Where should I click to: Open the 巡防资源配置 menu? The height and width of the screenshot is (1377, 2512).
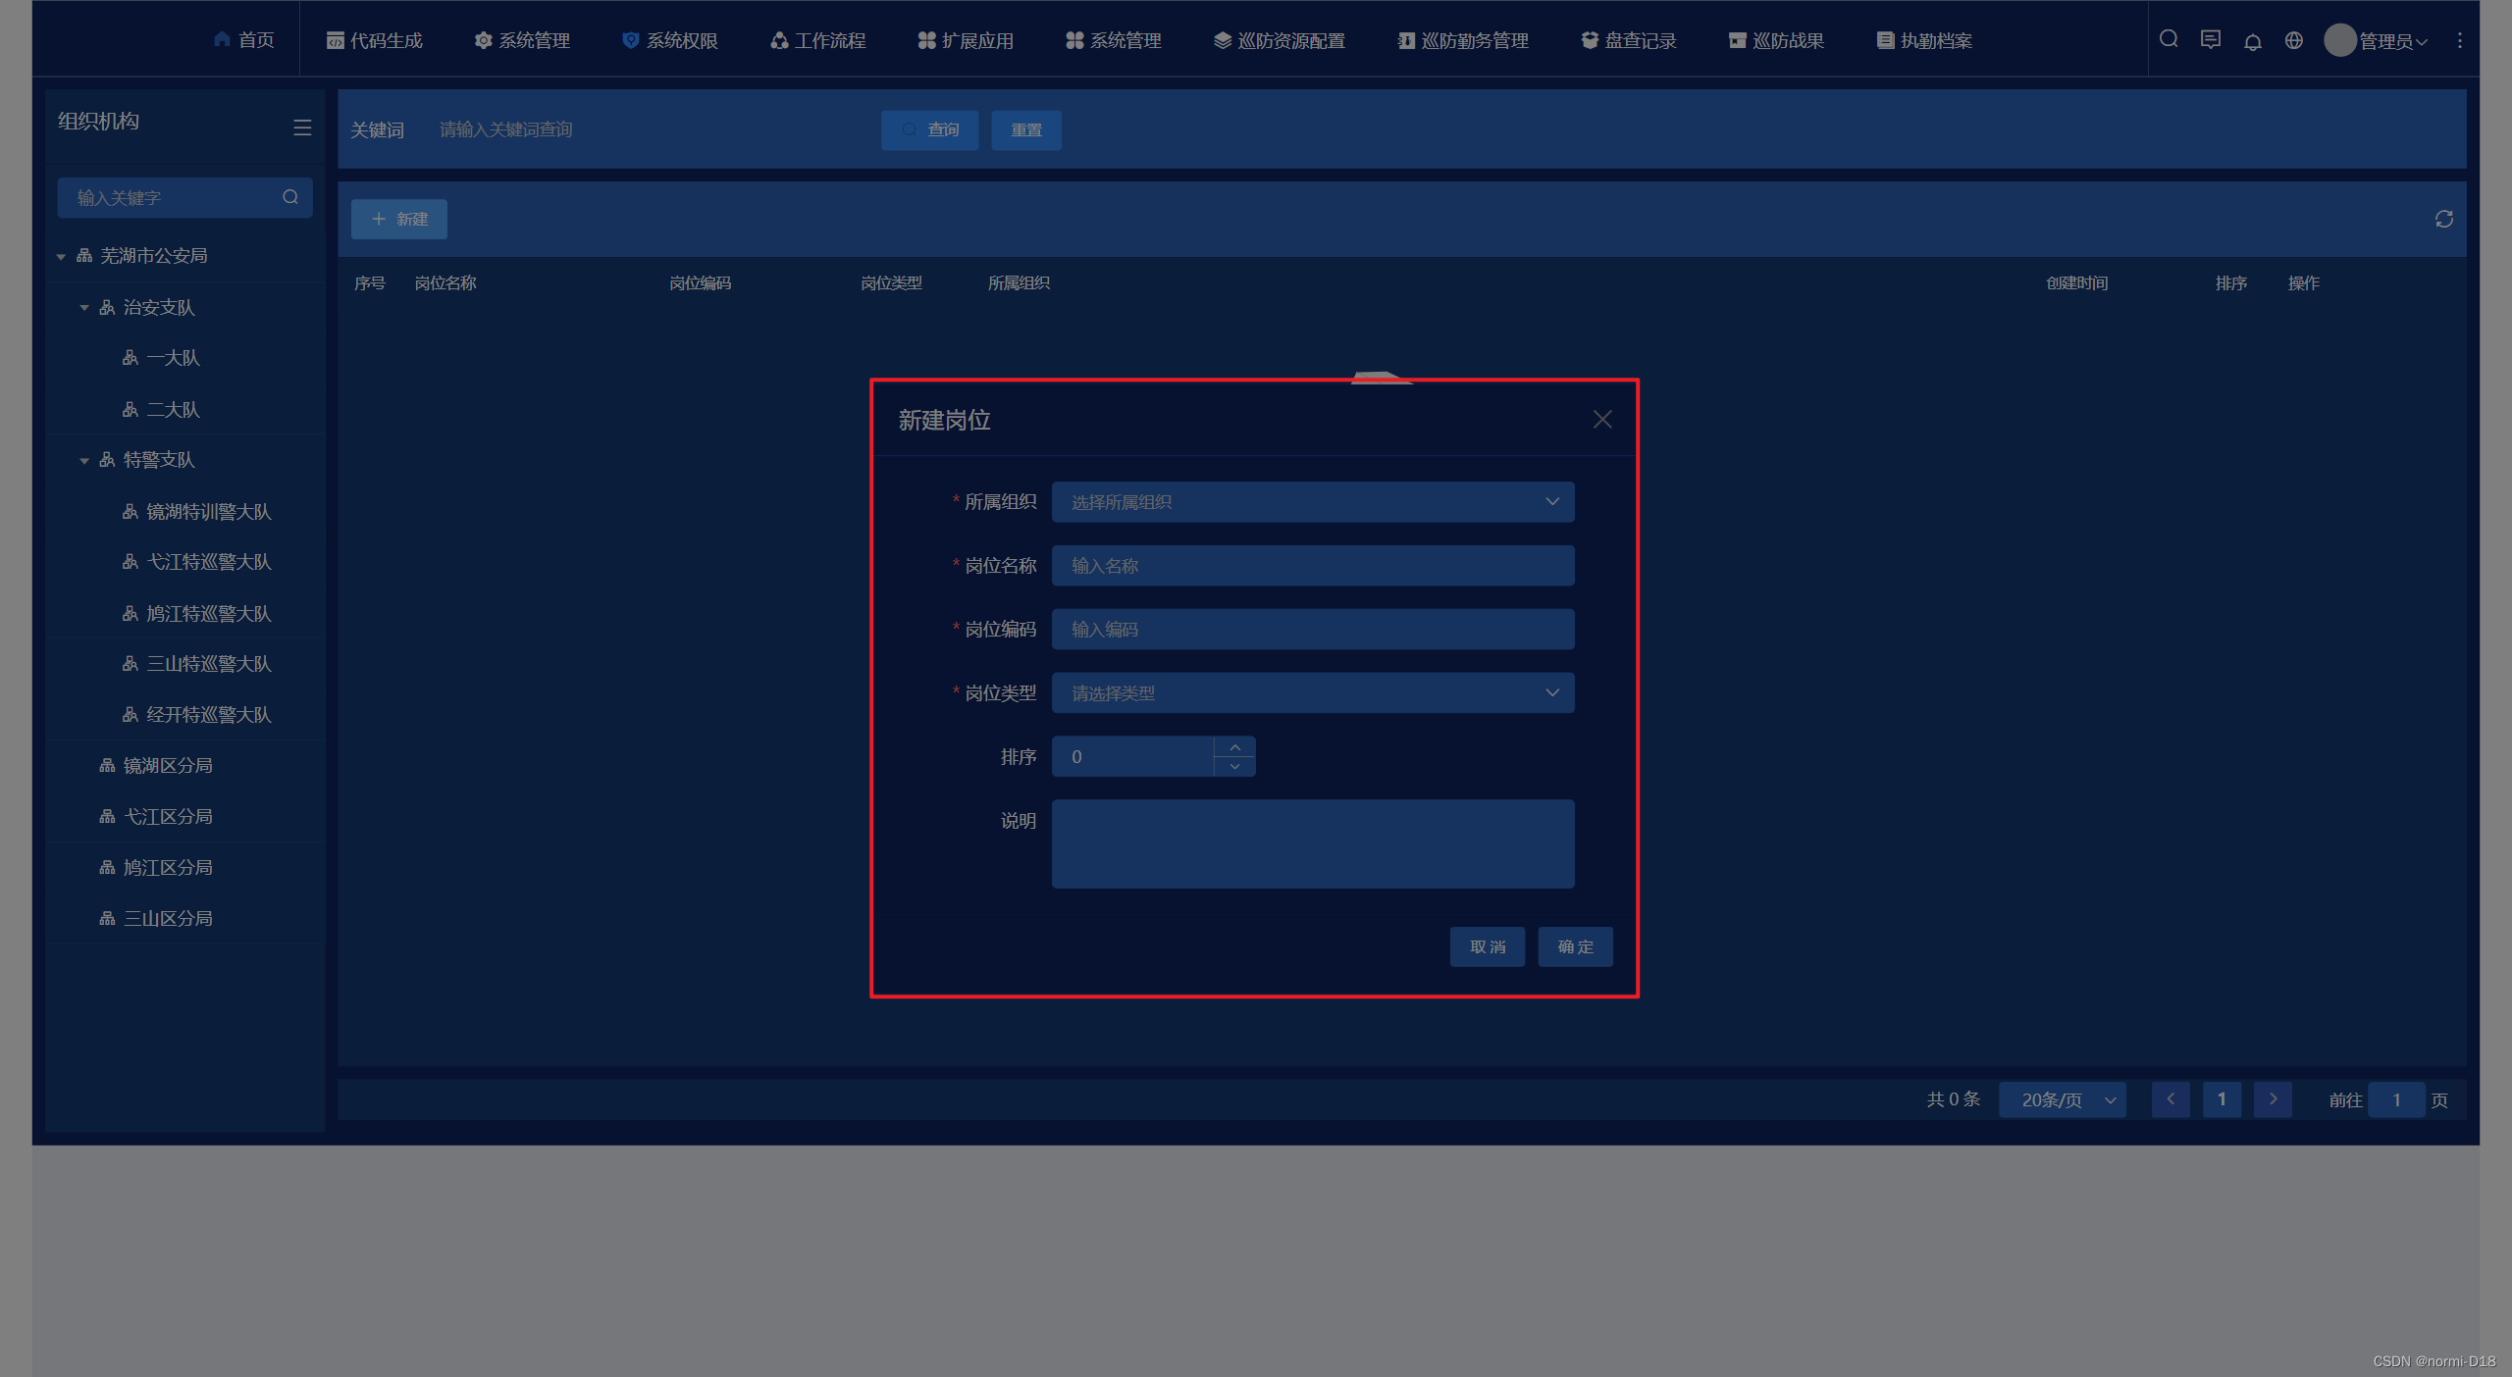coord(1280,40)
